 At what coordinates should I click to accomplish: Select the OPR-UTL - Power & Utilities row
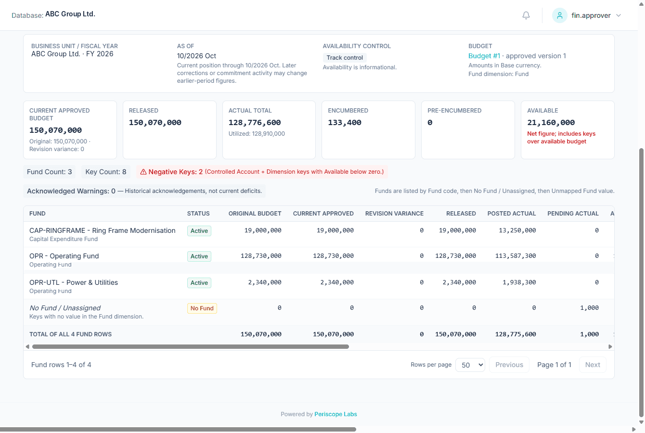point(319,286)
